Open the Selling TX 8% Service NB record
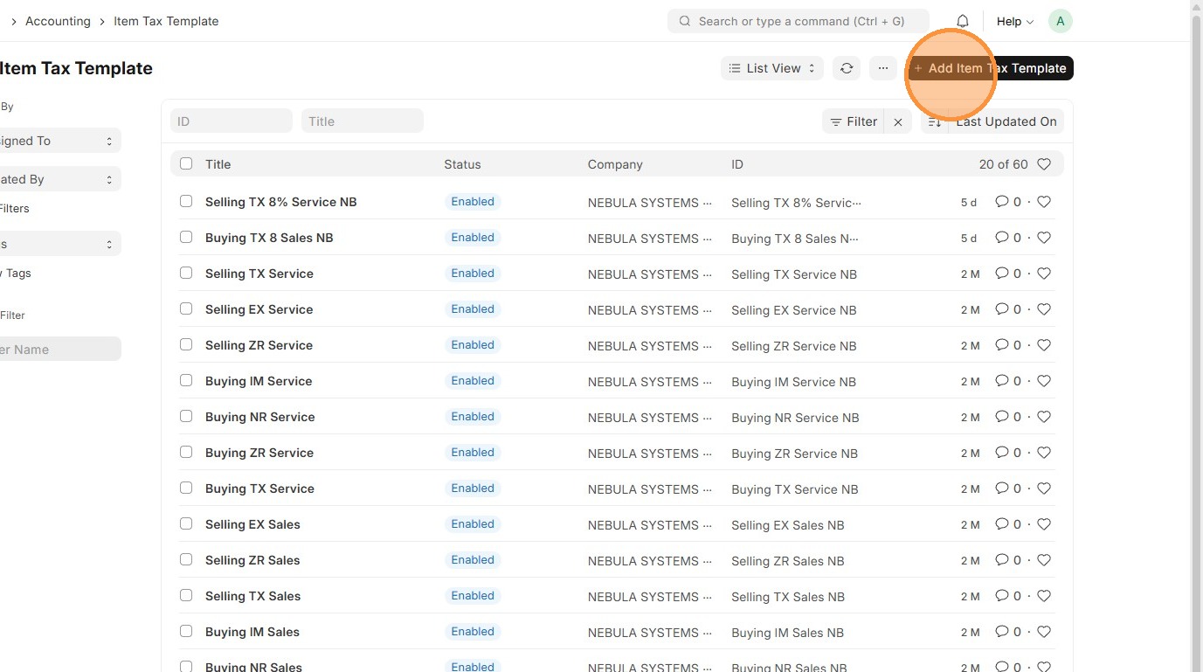 tap(281, 202)
